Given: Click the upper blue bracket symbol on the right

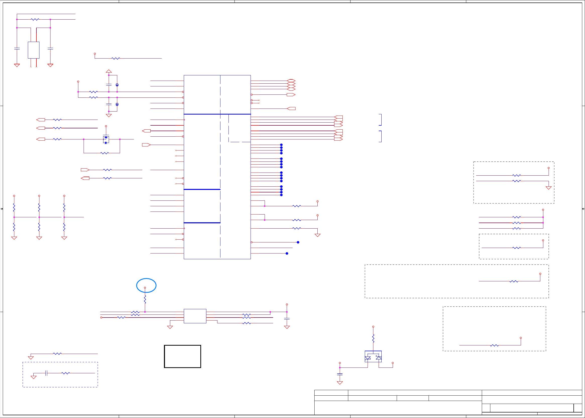Looking at the screenshot, I should pos(380,120).
